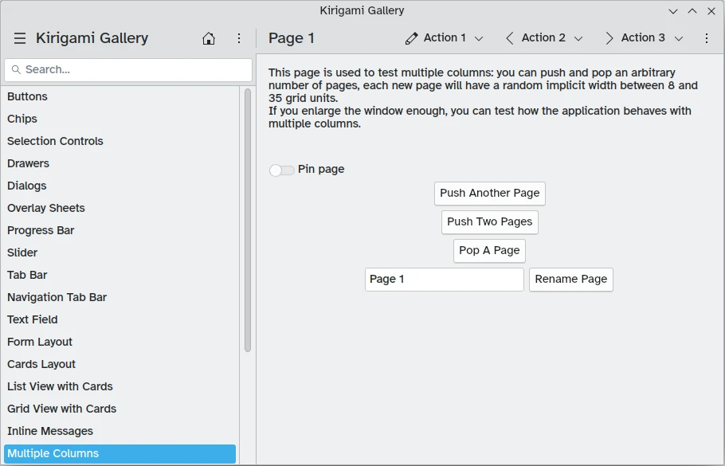Click the sidebar vertical scrollbar
725x466 pixels.
tap(248, 220)
